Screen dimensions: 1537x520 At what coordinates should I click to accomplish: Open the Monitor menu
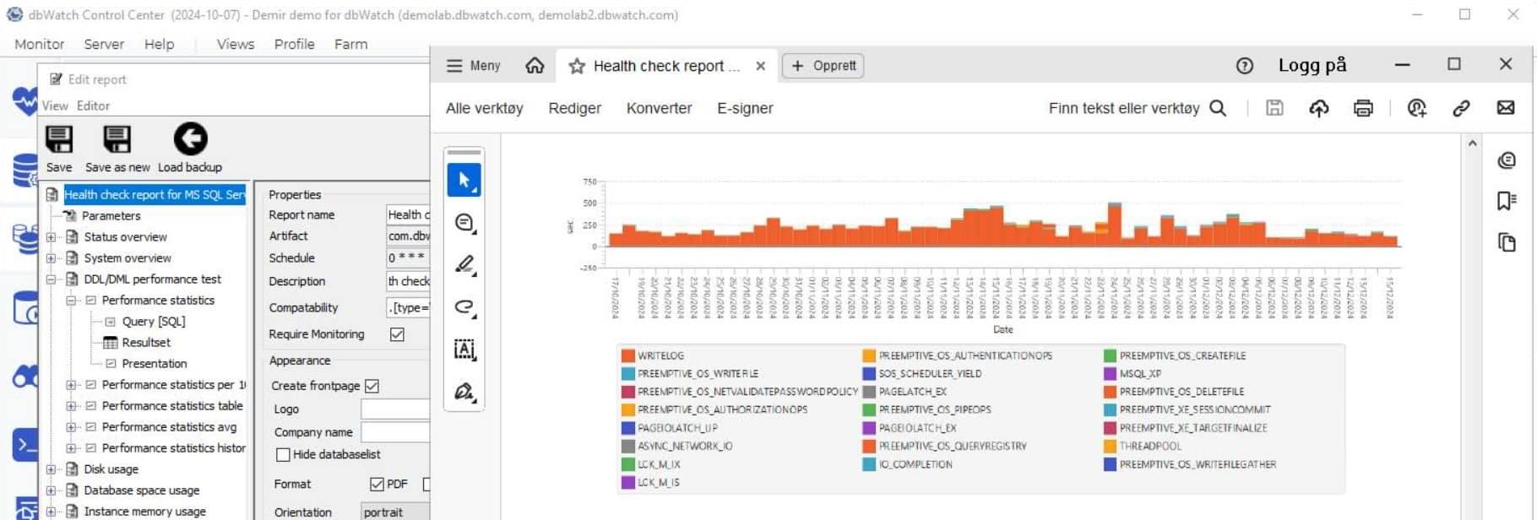pyautogui.click(x=39, y=45)
